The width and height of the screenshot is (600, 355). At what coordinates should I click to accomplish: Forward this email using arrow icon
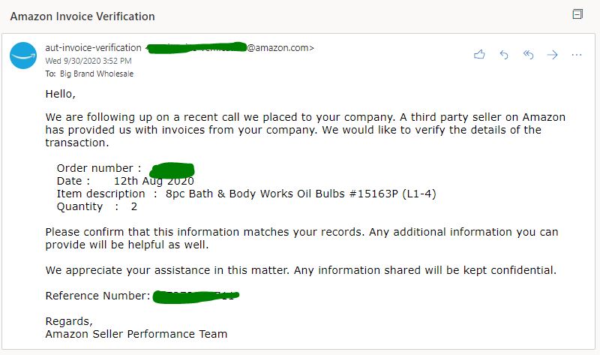553,55
